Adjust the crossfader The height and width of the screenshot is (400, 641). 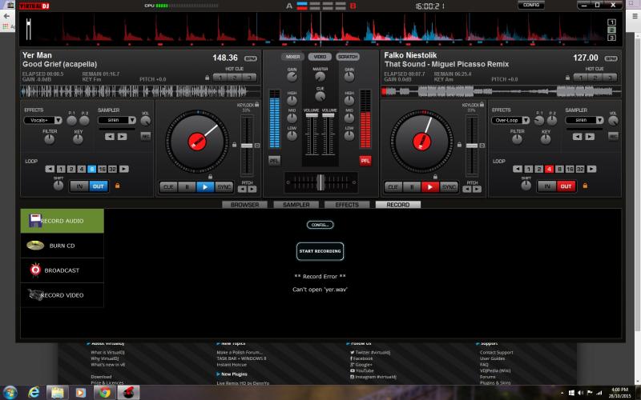[x=320, y=182]
